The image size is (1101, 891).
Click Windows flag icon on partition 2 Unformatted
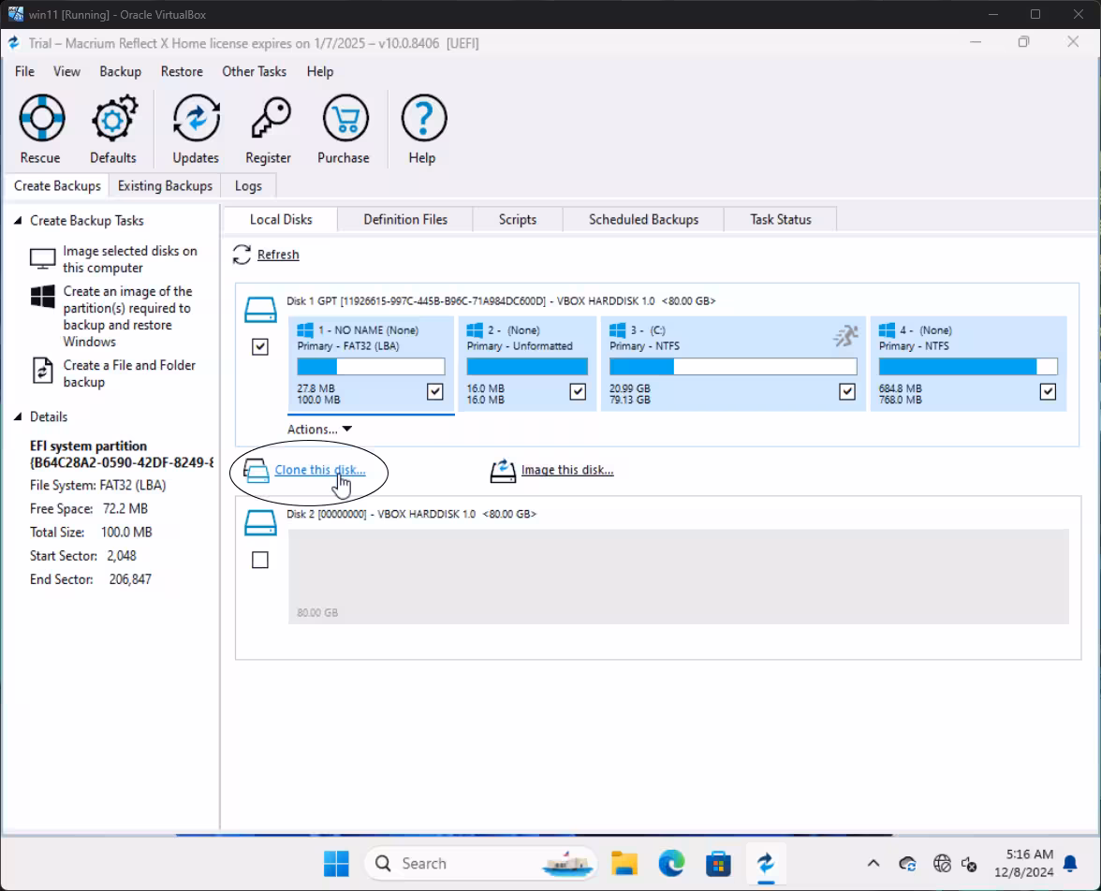pos(475,330)
